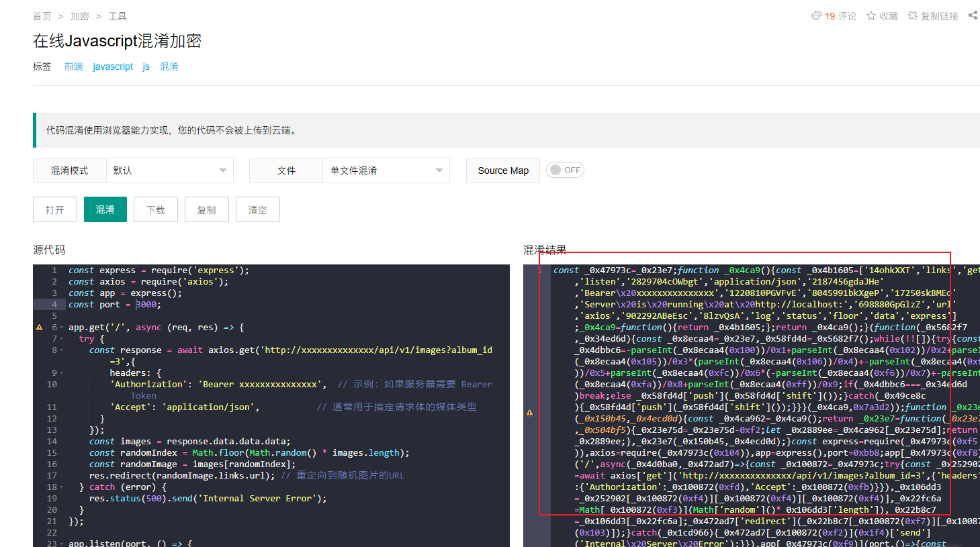
Task: Click the 清空 button
Action: tap(258, 209)
